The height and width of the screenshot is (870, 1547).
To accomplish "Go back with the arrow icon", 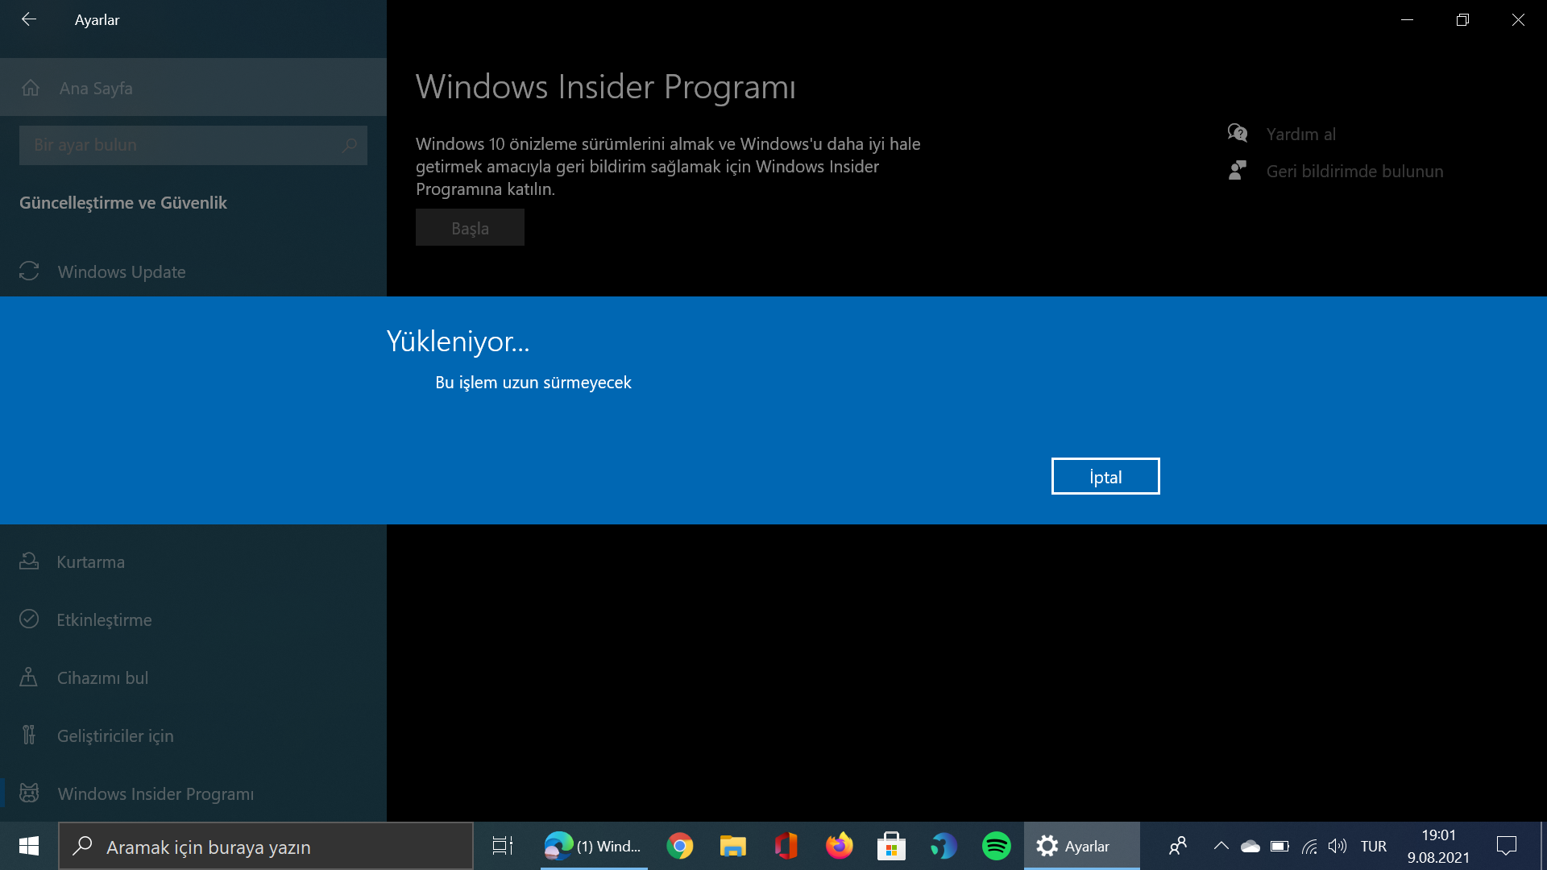I will click(x=29, y=19).
